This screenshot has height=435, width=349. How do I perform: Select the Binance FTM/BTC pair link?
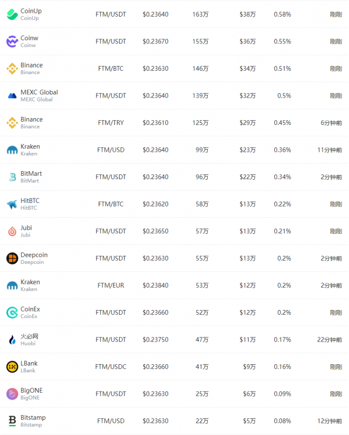[x=111, y=69]
